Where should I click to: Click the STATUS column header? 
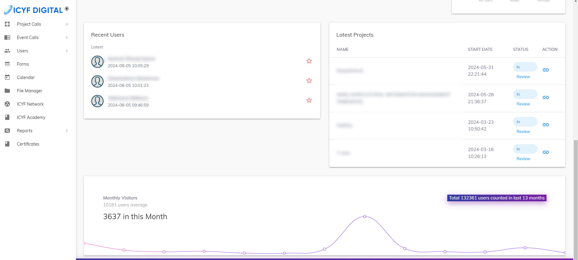[521, 49]
